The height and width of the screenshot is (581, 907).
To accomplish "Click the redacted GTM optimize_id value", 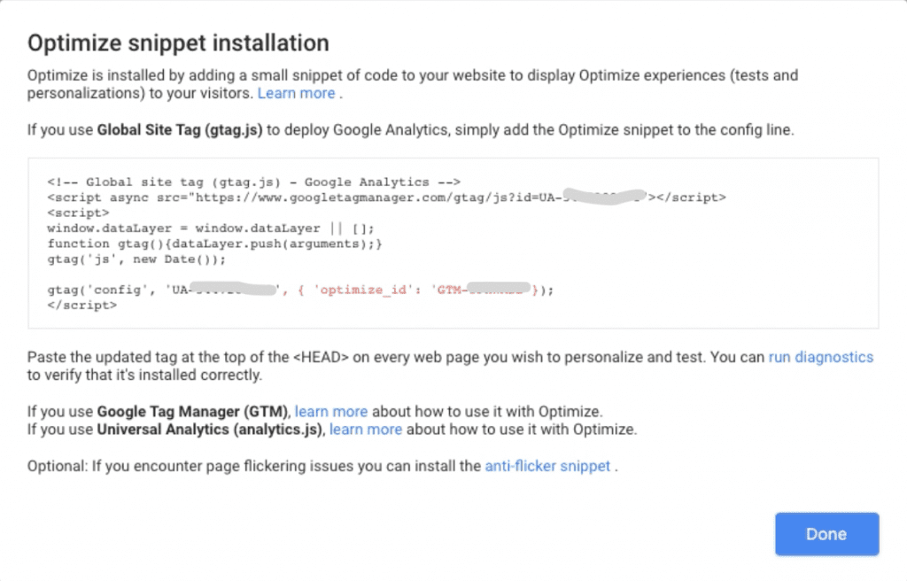I will tap(485, 289).
